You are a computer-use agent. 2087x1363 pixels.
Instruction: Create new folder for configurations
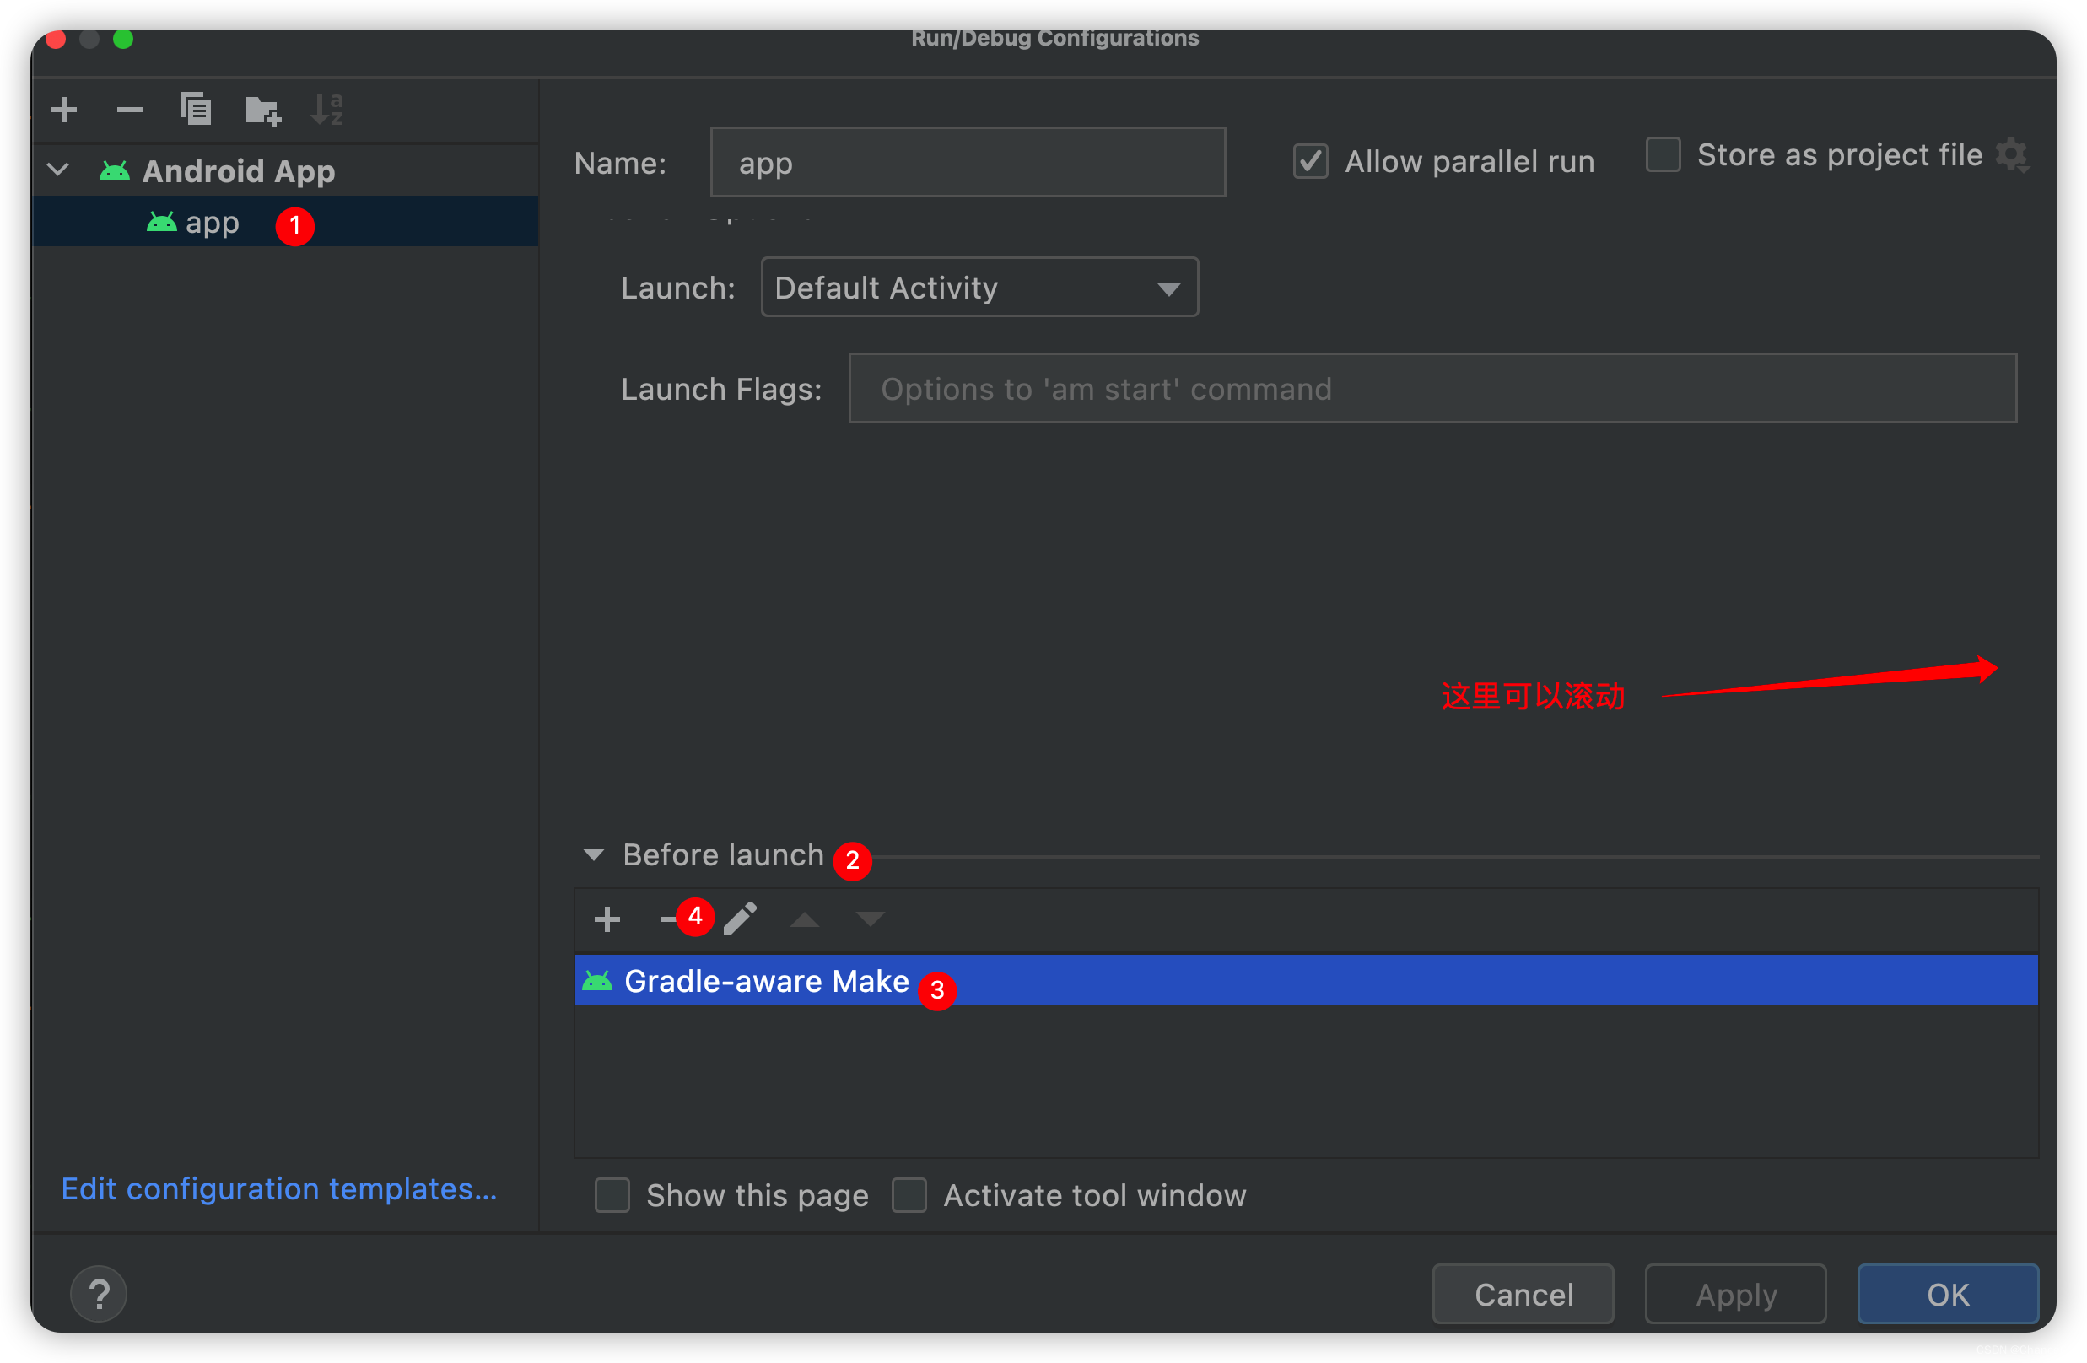tap(262, 110)
